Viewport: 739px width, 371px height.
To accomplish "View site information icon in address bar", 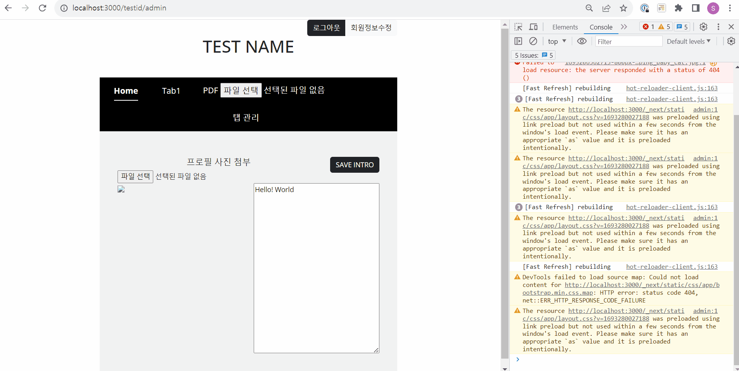I will coord(64,8).
